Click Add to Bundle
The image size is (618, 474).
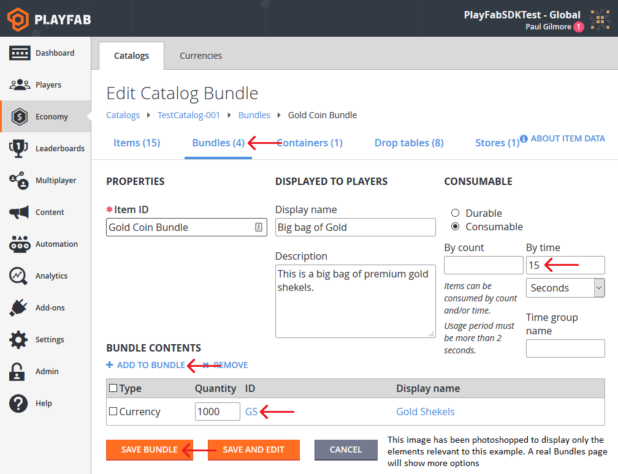tap(151, 365)
